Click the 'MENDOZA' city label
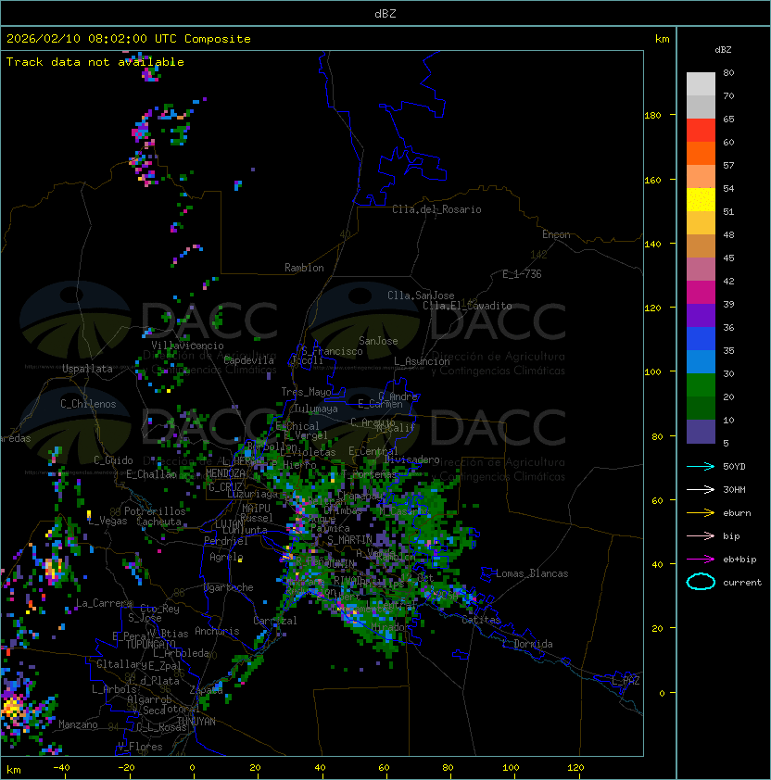 pos(225,473)
